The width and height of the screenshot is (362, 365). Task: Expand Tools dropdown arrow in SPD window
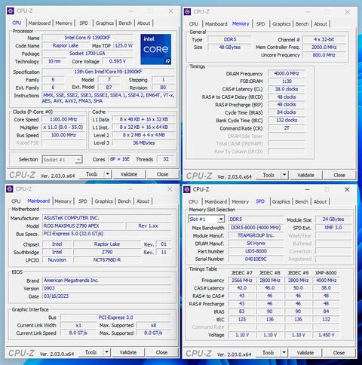pyautogui.click(x=284, y=353)
